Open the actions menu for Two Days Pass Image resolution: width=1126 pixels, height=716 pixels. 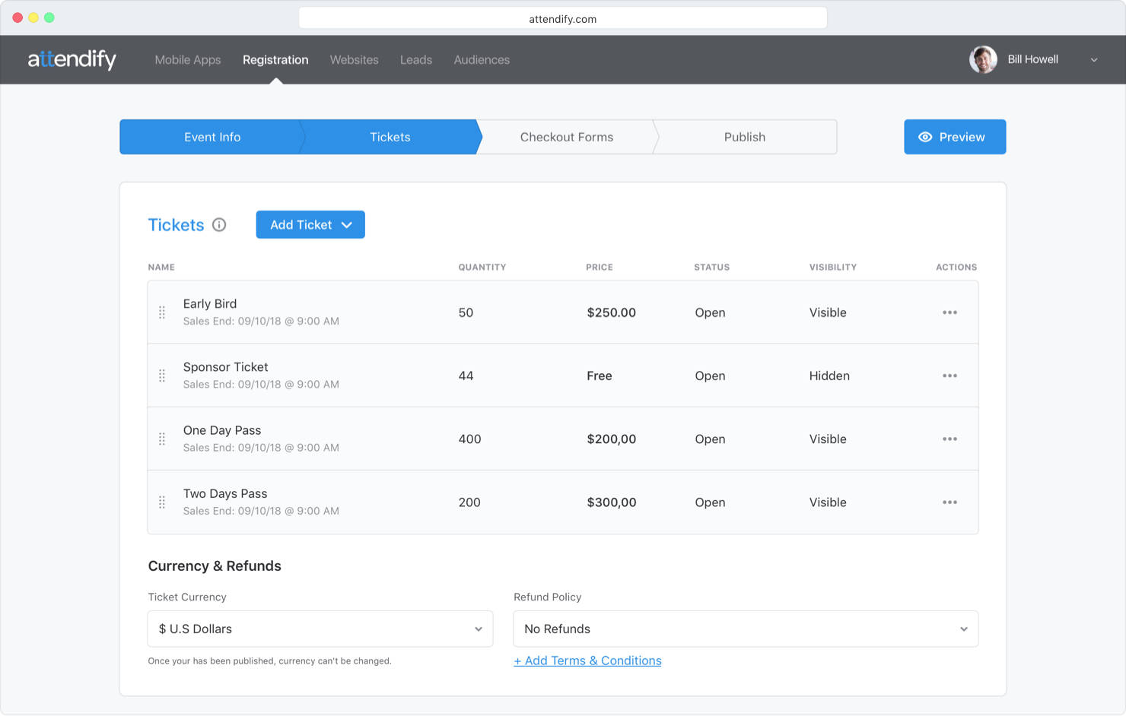tap(949, 502)
